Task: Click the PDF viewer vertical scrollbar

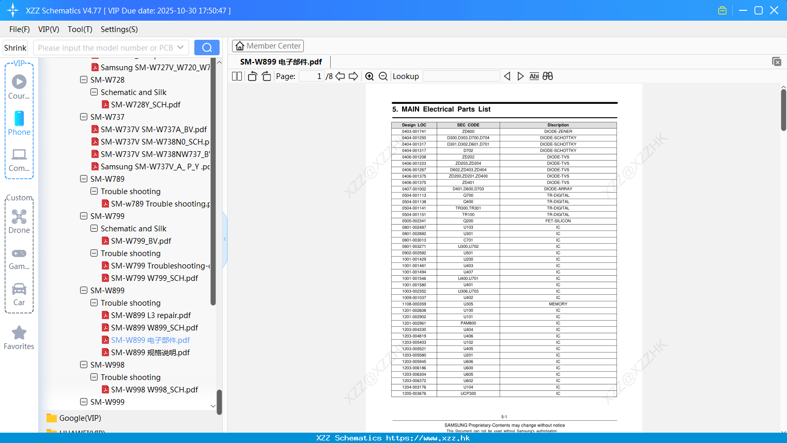Action: tap(783, 110)
